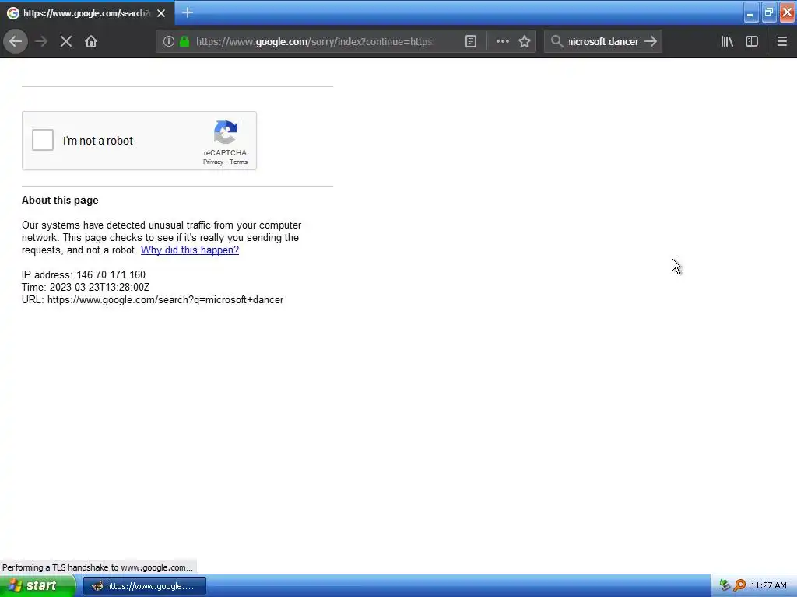Toggle reader view in address bar
The height and width of the screenshot is (597, 797).
click(x=471, y=42)
